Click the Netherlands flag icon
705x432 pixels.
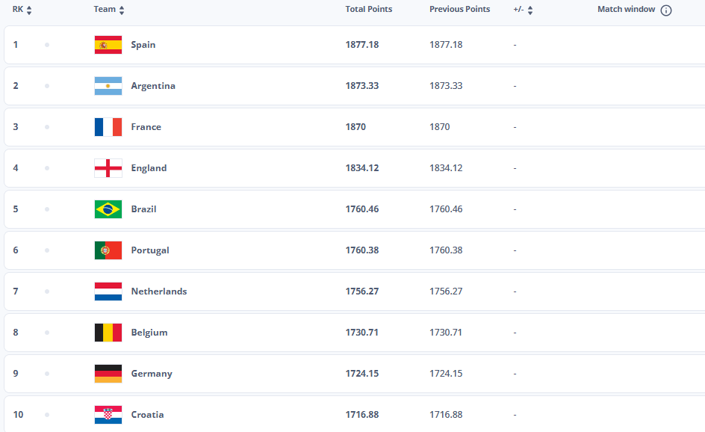pyautogui.click(x=108, y=291)
